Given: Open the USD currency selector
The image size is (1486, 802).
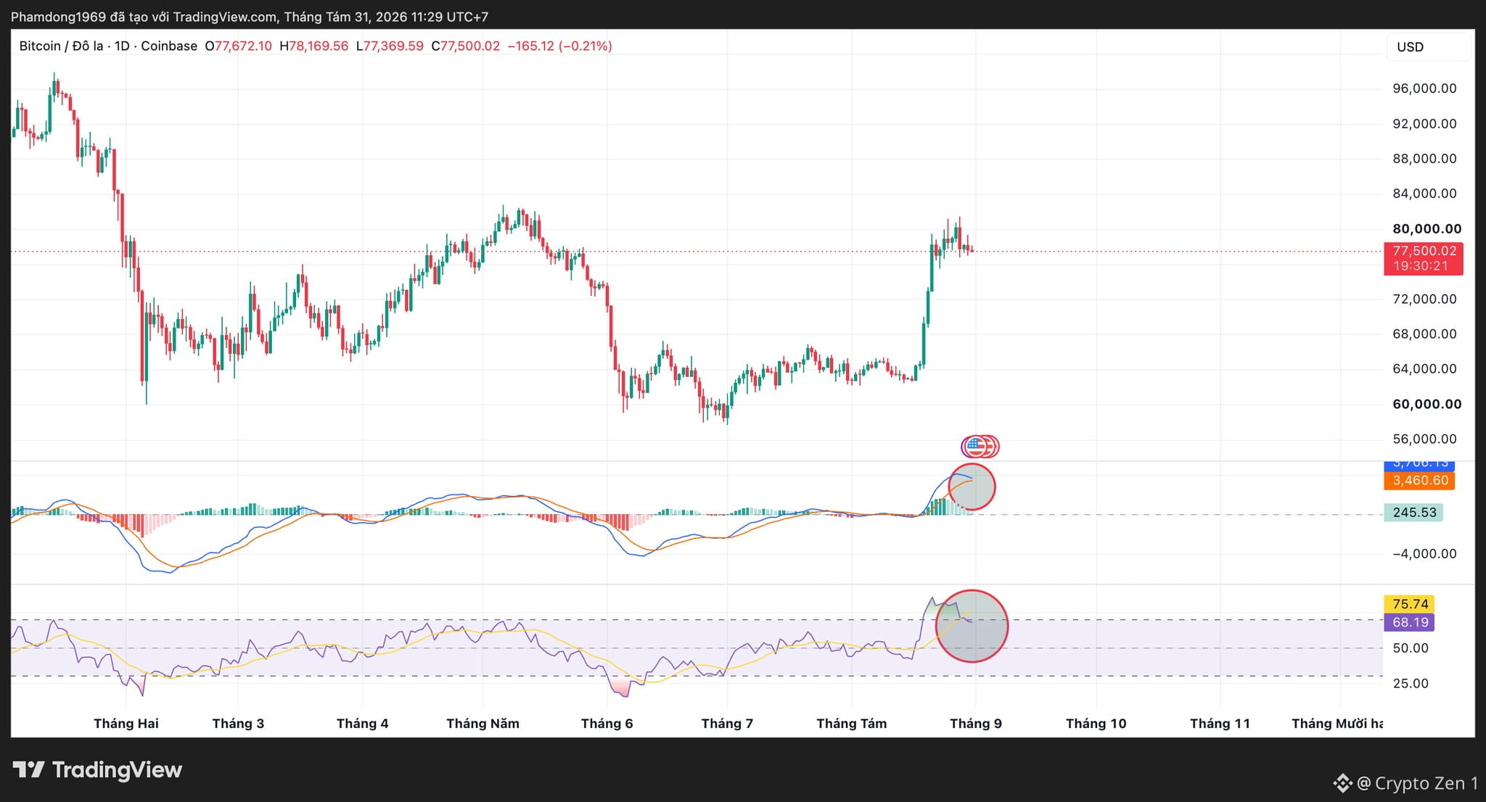Looking at the screenshot, I should pyautogui.click(x=1427, y=47).
